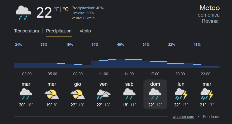Click Saturday's rain shower icon
232x124 pixels.
point(129,94)
